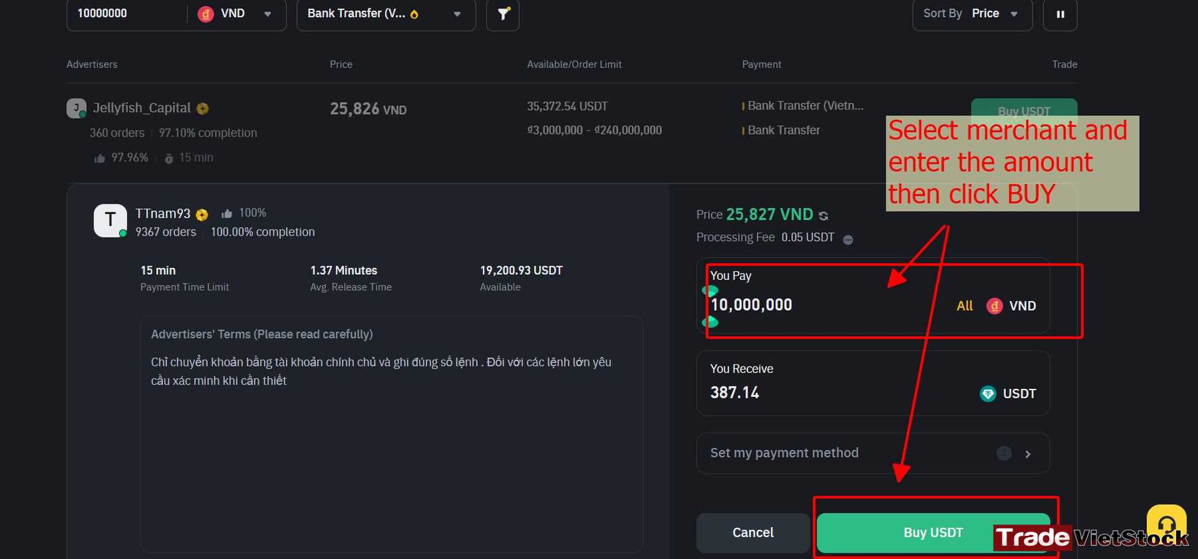Click the Trade column header
This screenshot has height=559, width=1198.
(1064, 64)
